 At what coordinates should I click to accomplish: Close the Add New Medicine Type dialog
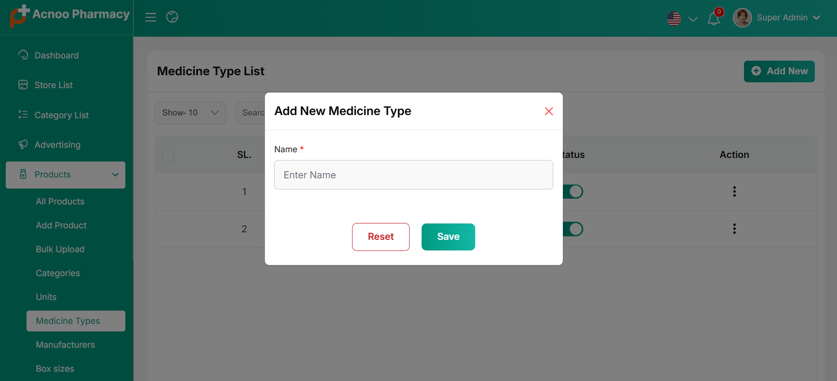(x=549, y=111)
